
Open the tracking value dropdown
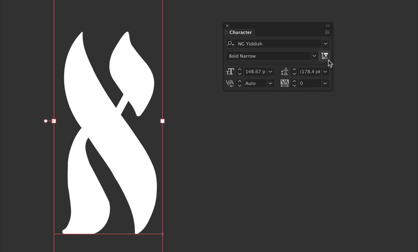tap(325, 83)
